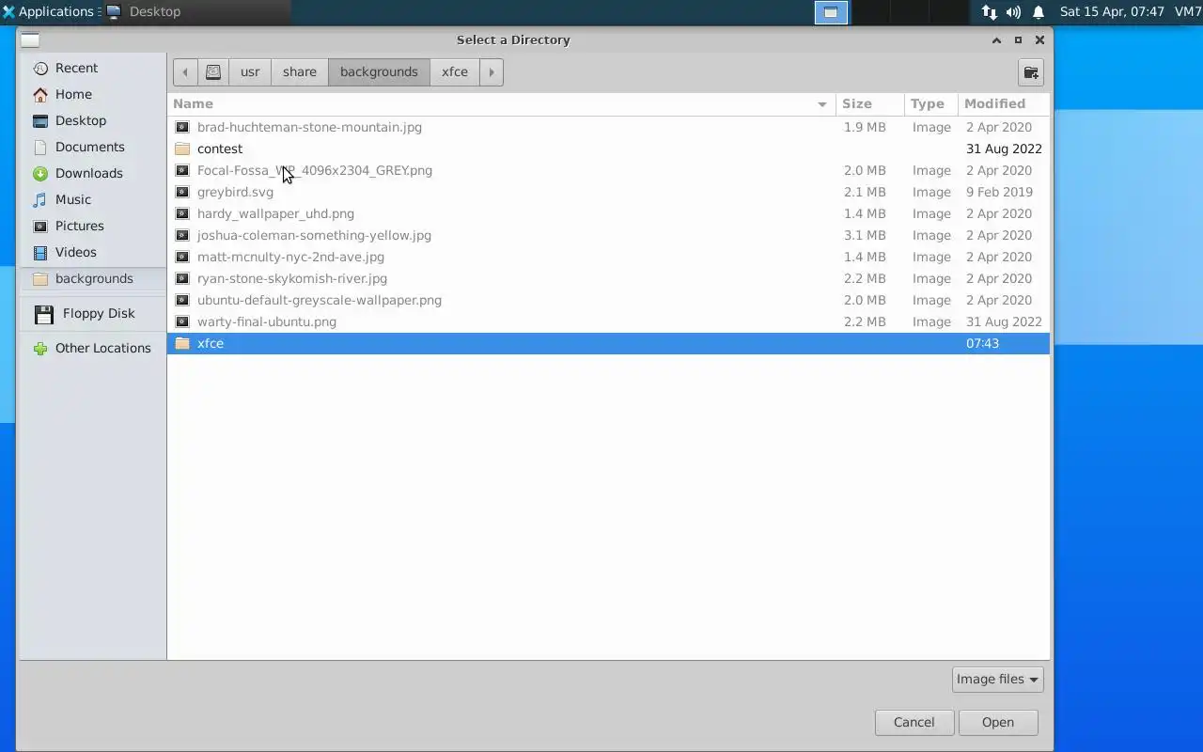The width and height of the screenshot is (1203, 752).
Task: Click the Cancel button
Action: pyautogui.click(x=914, y=722)
